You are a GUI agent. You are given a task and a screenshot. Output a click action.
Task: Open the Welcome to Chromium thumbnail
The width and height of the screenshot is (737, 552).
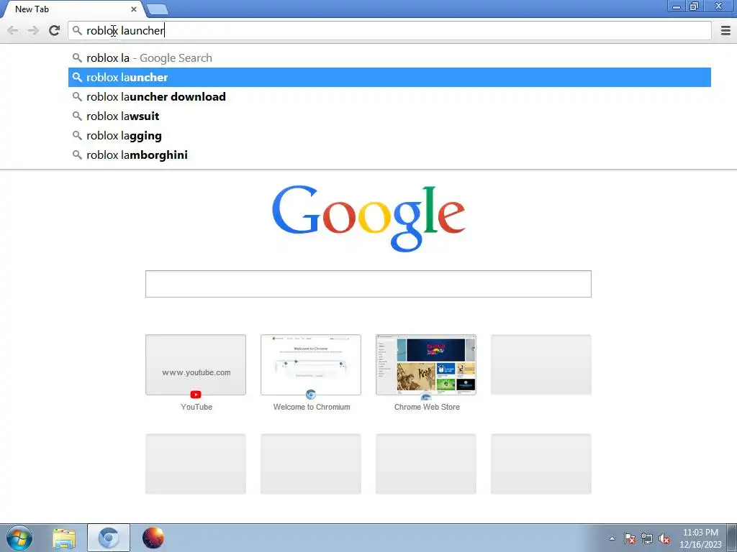pos(311,364)
